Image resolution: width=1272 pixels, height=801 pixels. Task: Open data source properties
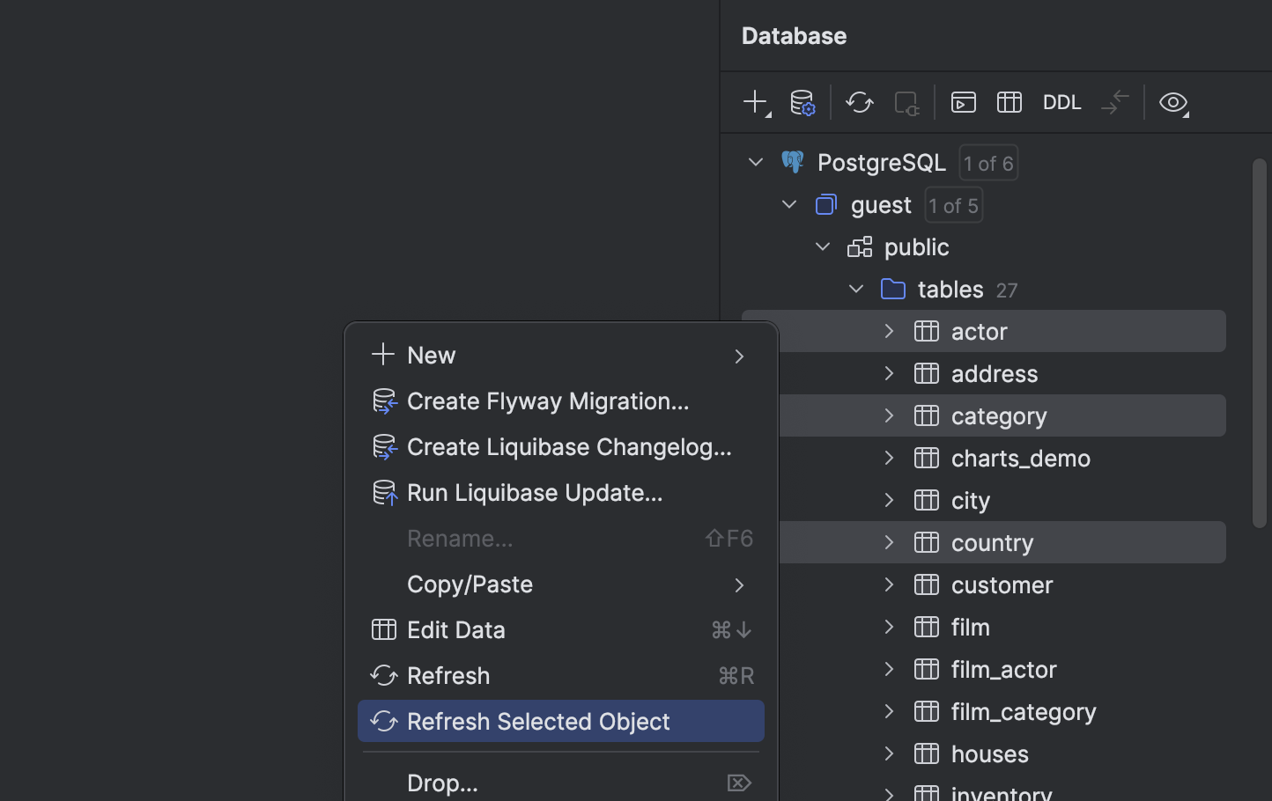tap(802, 102)
